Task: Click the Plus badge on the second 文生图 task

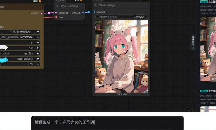Action: (204, 91)
